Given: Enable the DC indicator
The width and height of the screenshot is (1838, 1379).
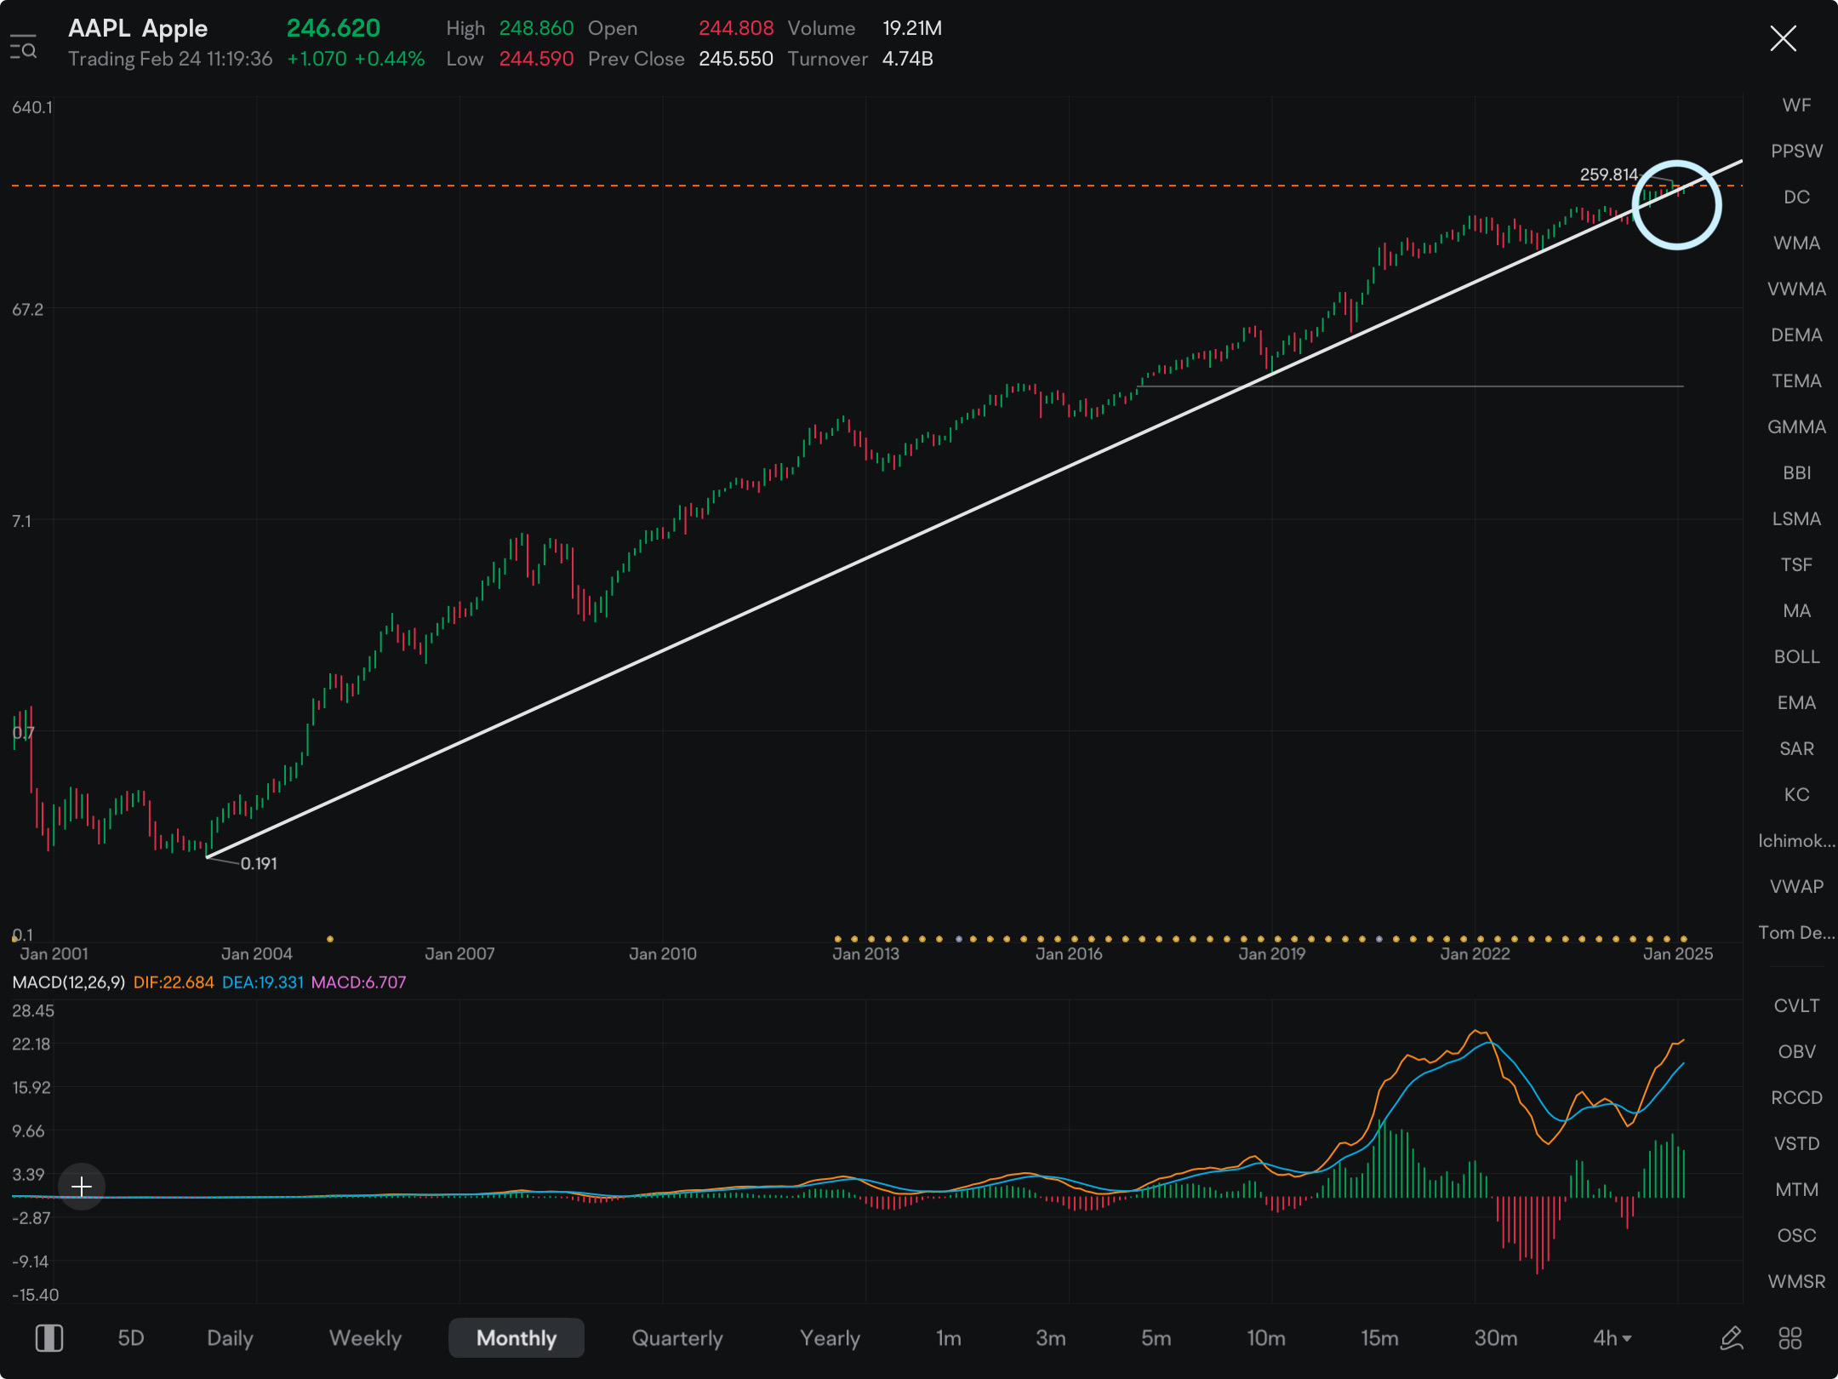Looking at the screenshot, I should tap(1796, 197).
